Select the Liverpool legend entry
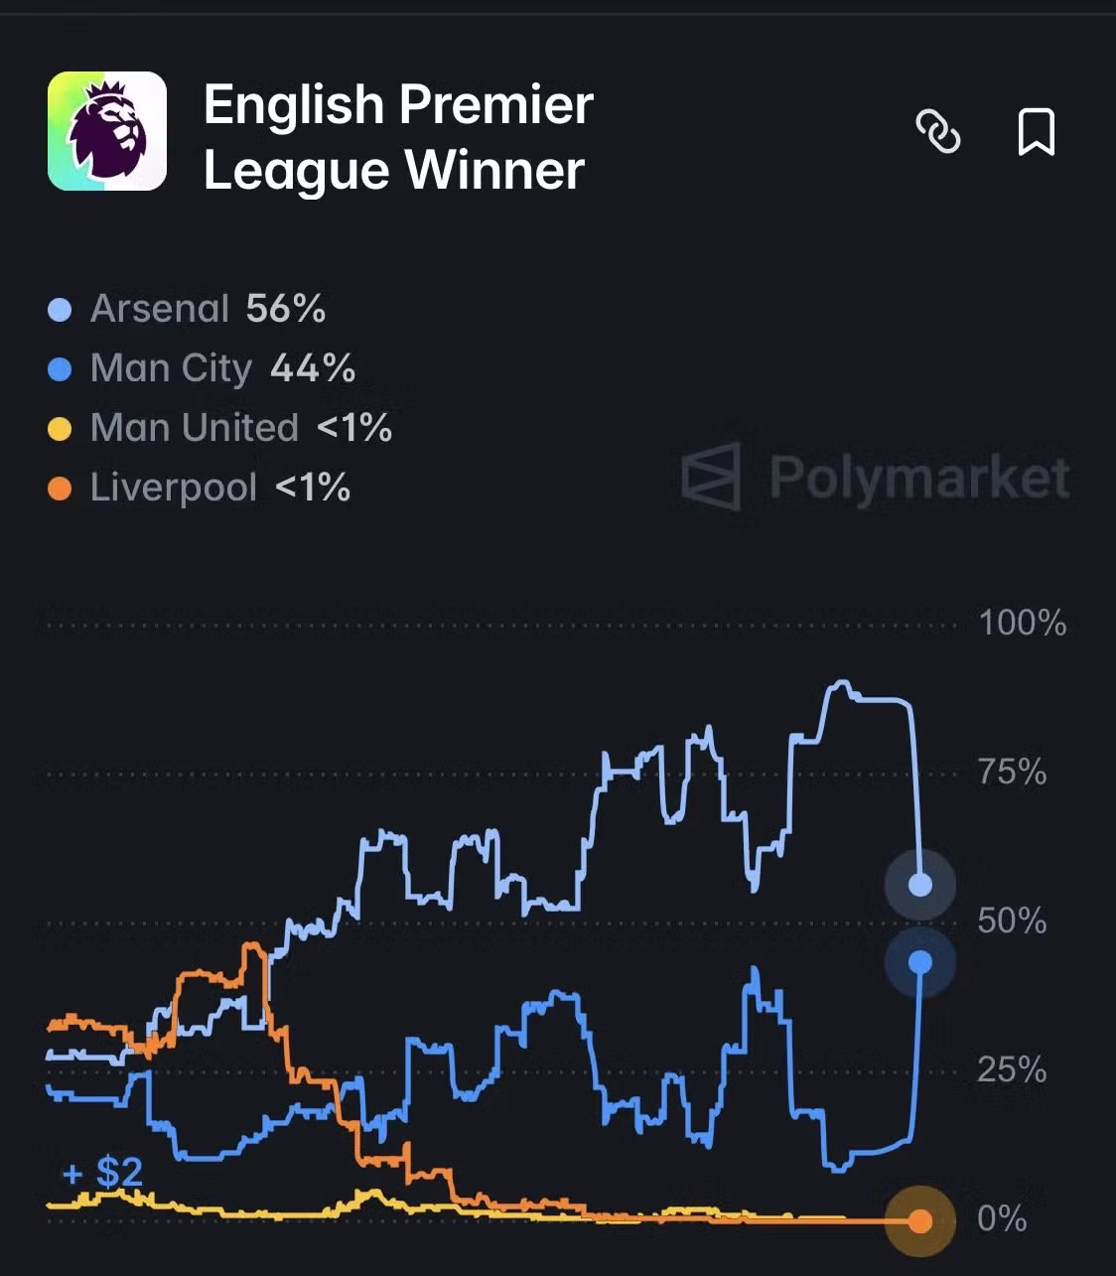Viewport: 1116px width, 1276px height. [174, 488]
